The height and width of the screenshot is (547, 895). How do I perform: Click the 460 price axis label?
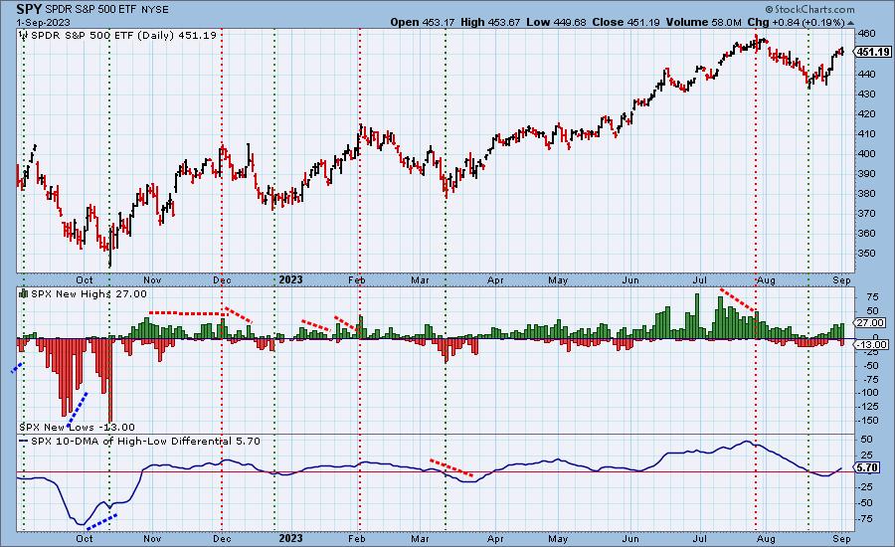pyautogui.click(x=866, y=34)
